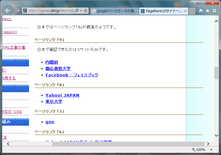Click the sidebar link ending in '法'
This screenshot has width=221, height=155.
(x=4, y=137)
